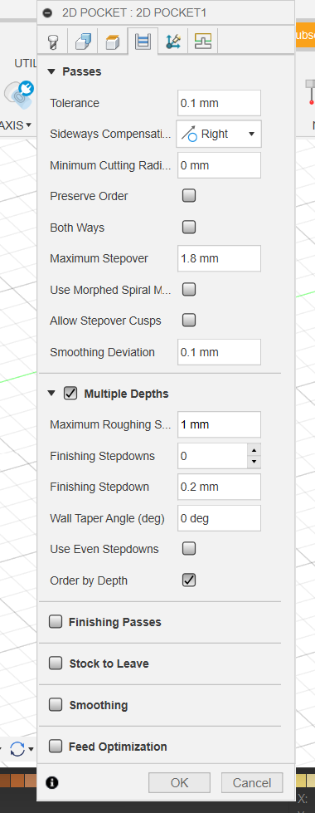The image size is (315, 813).
Task: Open the Post Processing tab icon
Action: (203, 42)
